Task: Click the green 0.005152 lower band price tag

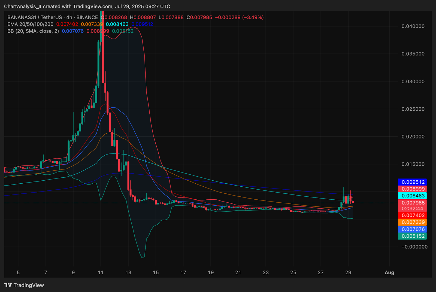Action: [x=413, y=236]
